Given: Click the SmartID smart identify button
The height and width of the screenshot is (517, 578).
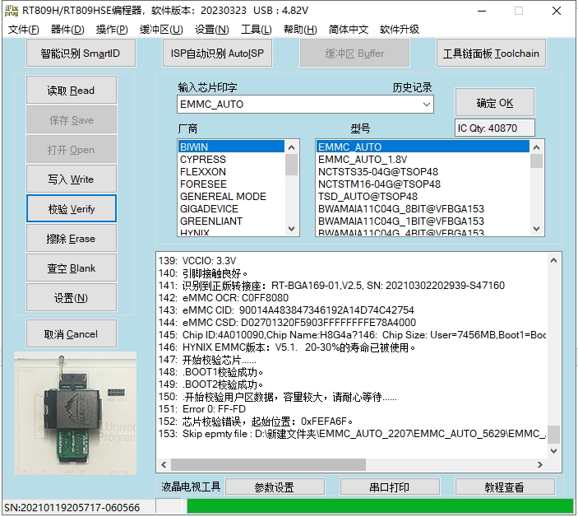Looking at the screenshot, I should point(80,54).
